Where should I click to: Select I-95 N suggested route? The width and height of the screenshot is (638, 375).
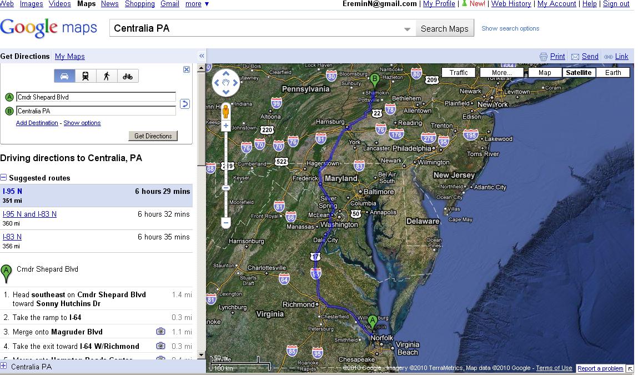96,196
